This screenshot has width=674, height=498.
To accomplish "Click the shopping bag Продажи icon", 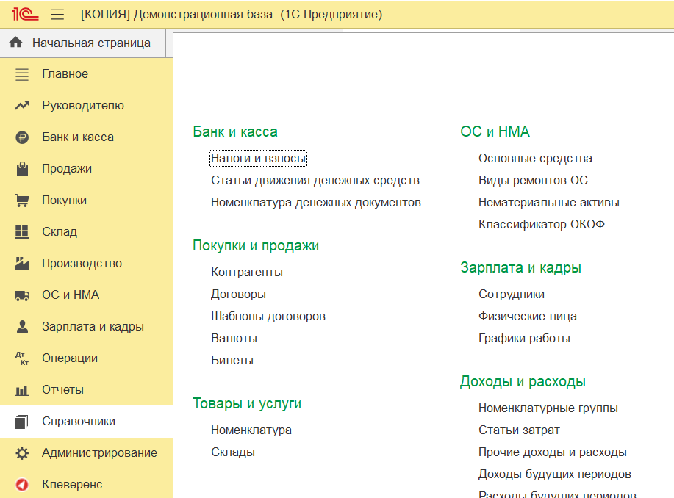I will click(x=22, y=169).
